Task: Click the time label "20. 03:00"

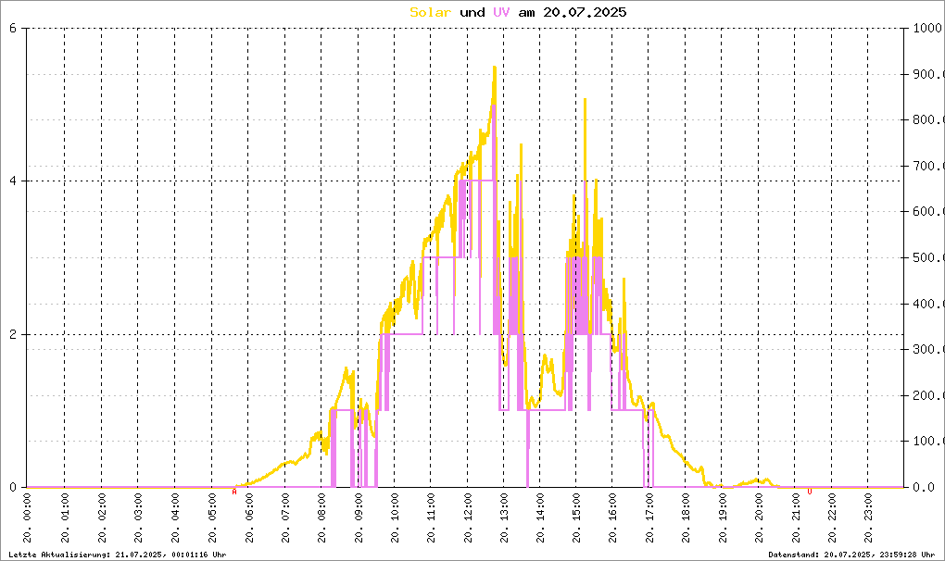Action: [x=138, y=517]
